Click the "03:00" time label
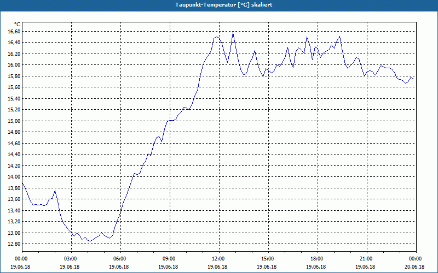This screenshot has height=273, width=438. (x=71, y=259)
